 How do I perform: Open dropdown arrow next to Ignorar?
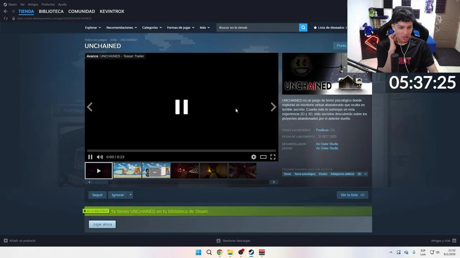(x=130, y=195)
